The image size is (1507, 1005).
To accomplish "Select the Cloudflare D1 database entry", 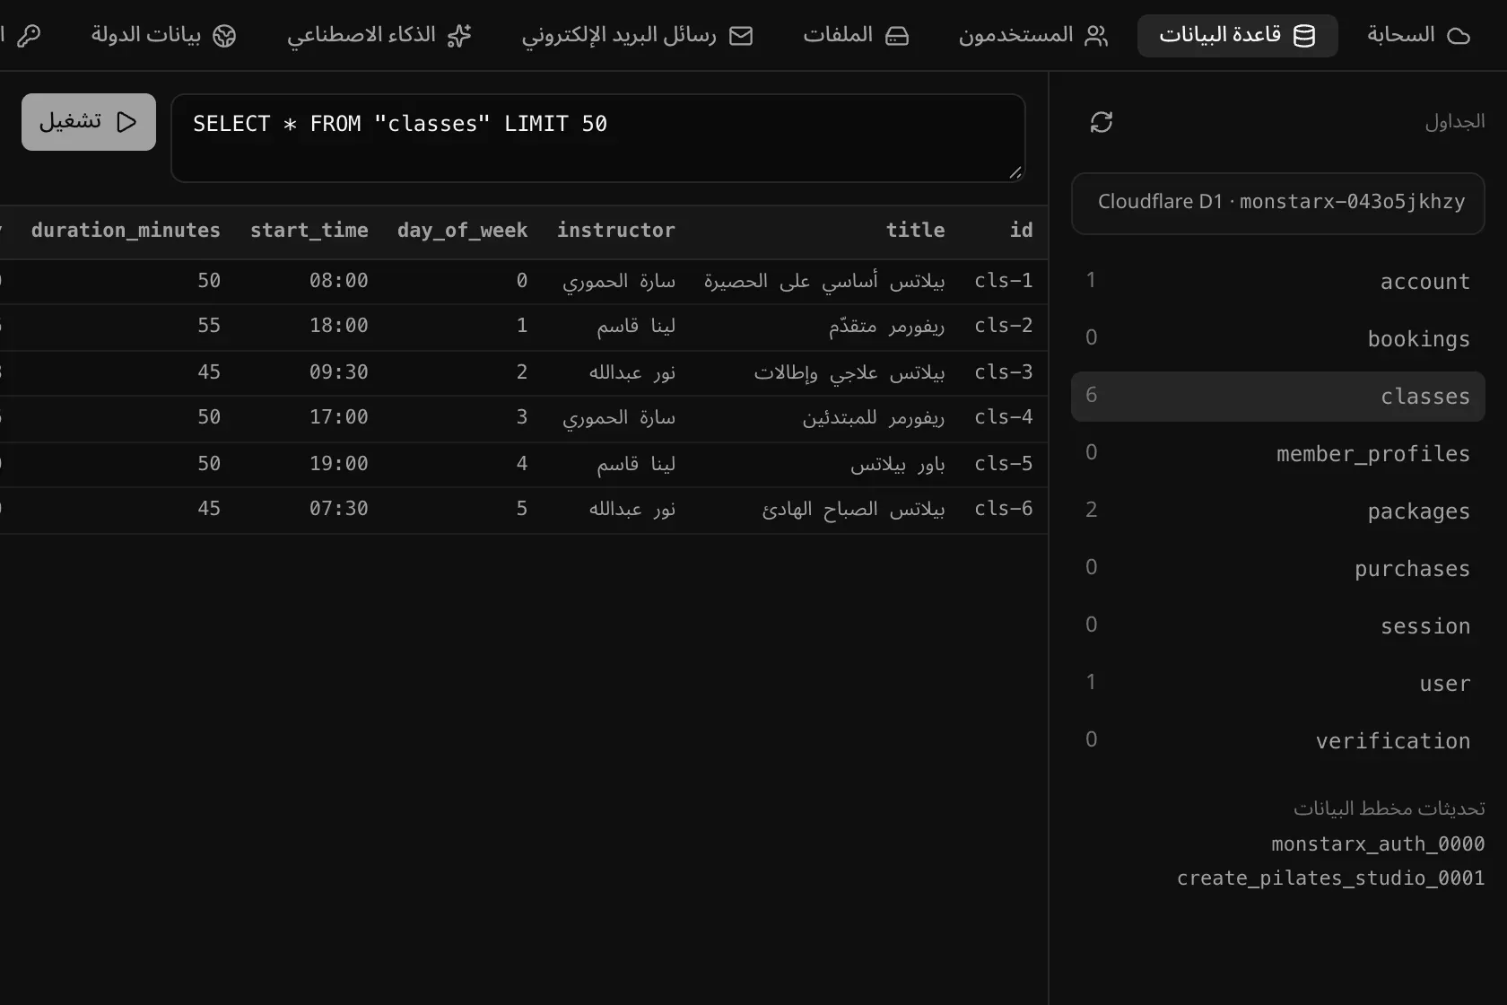I will (x=1278, y=204).
